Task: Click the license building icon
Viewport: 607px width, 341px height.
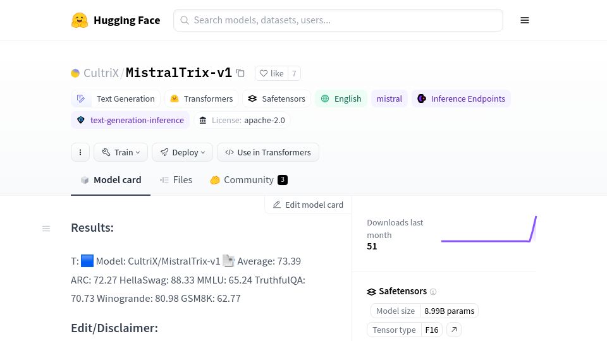Action: coord(203,120)
